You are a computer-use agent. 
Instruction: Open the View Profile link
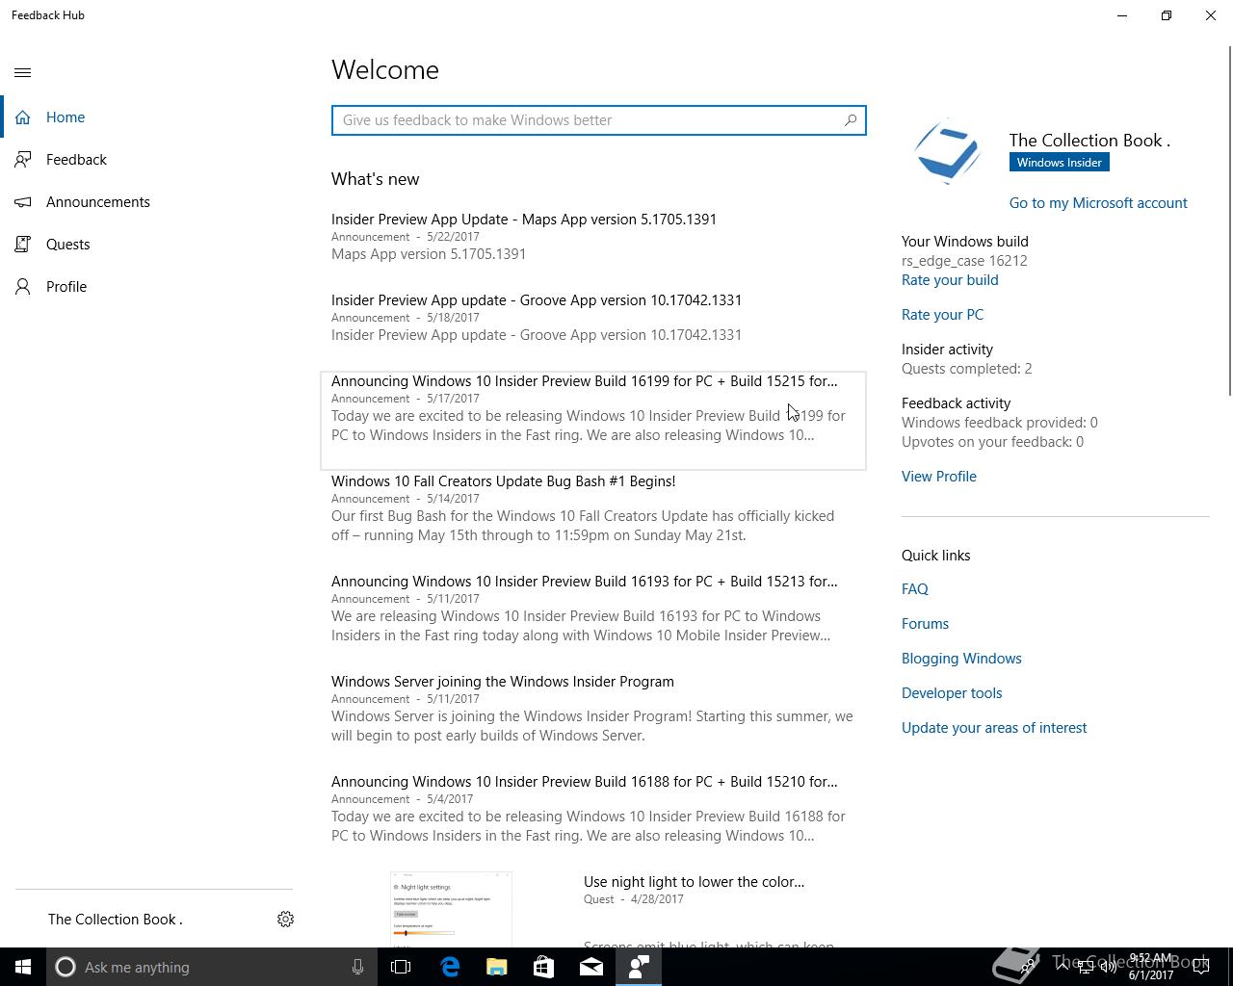pos(939,477)
